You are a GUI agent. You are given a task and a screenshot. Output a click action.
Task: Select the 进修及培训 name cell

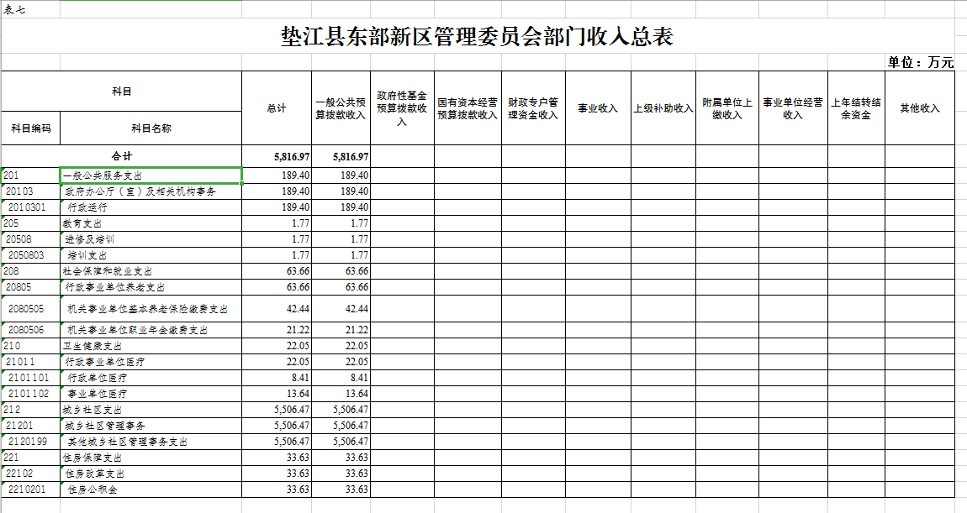coord(151,239)
